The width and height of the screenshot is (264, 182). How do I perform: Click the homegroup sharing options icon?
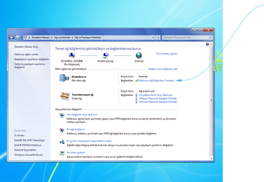[x=62, y=141]
